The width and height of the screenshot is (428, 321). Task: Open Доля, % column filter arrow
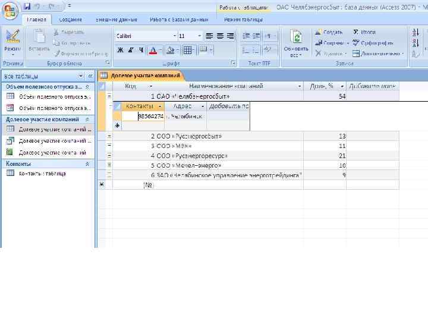coord(342,86)
